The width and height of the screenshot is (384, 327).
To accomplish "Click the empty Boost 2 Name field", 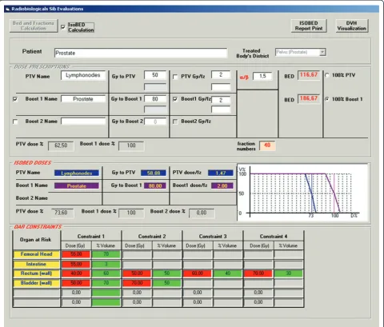I will click(83, 122).
